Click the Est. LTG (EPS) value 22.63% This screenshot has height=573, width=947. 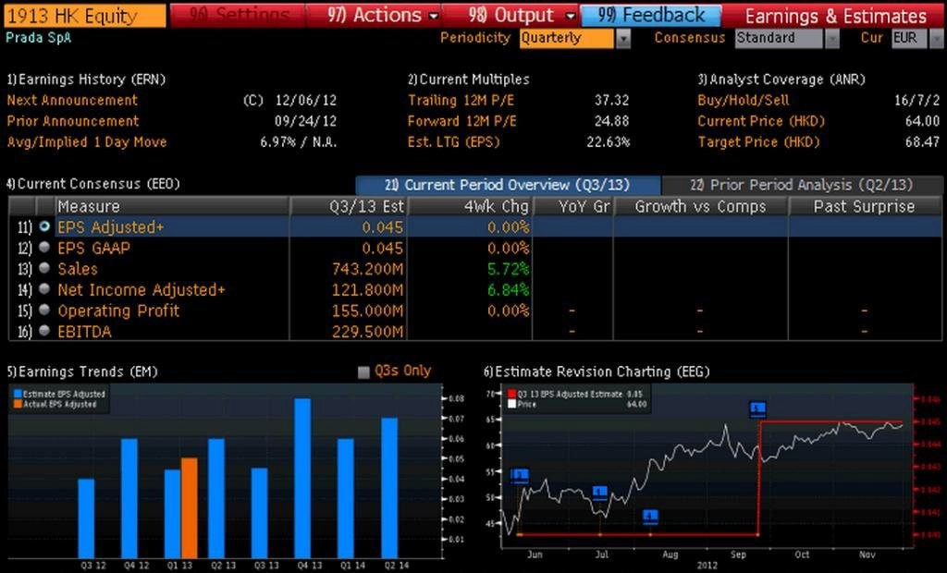(x=609, y=142)
